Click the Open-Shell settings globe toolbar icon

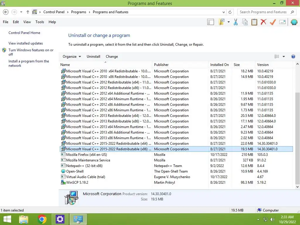tap(294, 22)
